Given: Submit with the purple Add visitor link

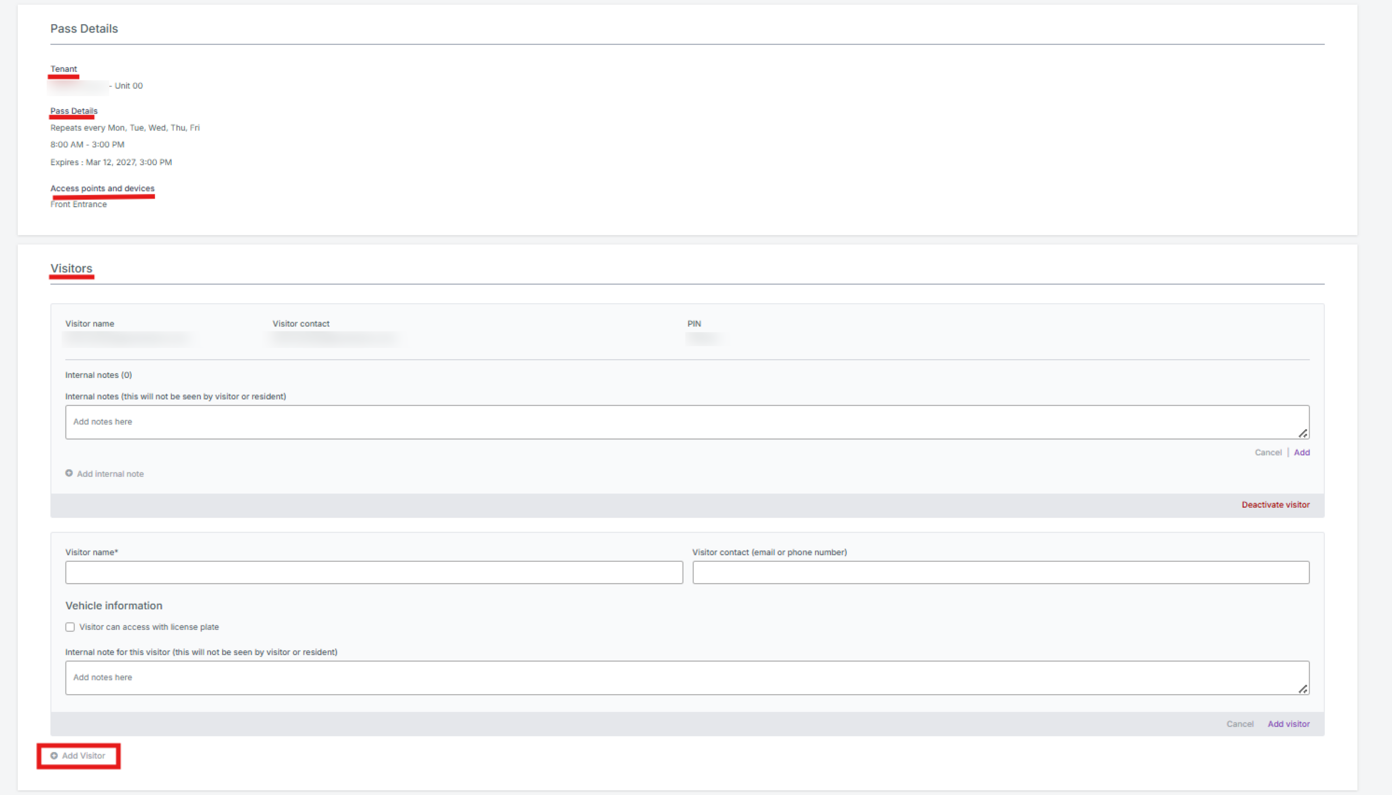Looking at the screenshot, I should tap(1288, 724).
